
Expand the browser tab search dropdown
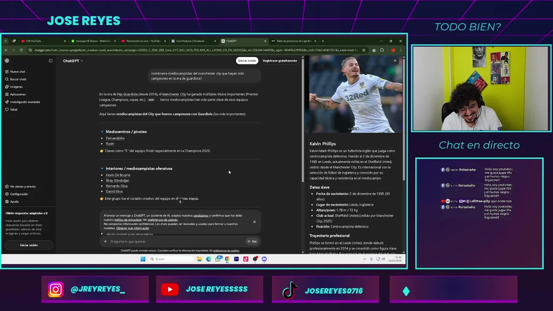[x=6, y=41]
